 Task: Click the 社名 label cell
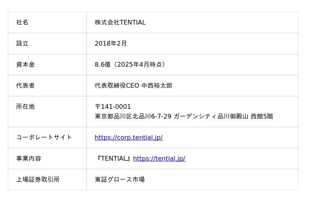pyautogui.click(x=22, y=23)
